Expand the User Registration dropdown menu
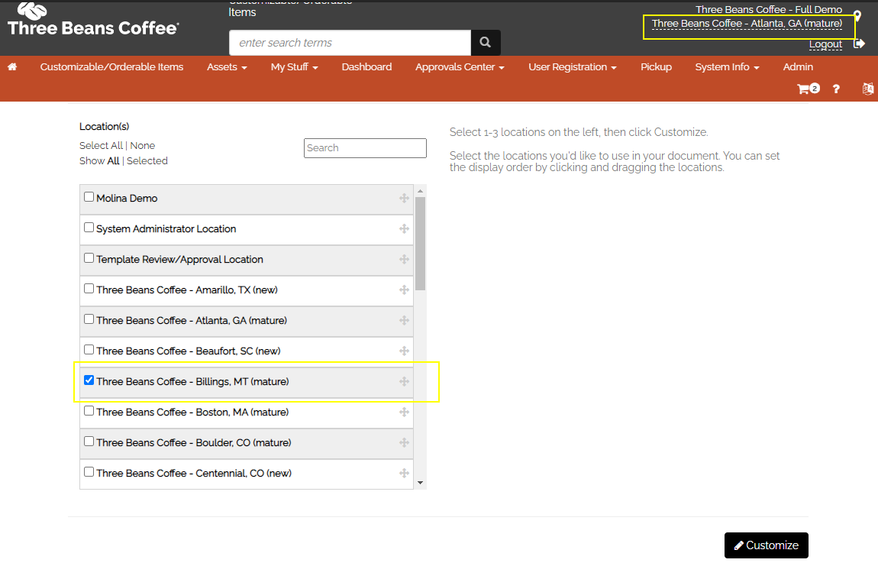This screenshot has width=878, height=579. (573, 67)
